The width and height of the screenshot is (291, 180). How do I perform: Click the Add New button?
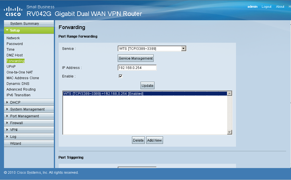154,140
